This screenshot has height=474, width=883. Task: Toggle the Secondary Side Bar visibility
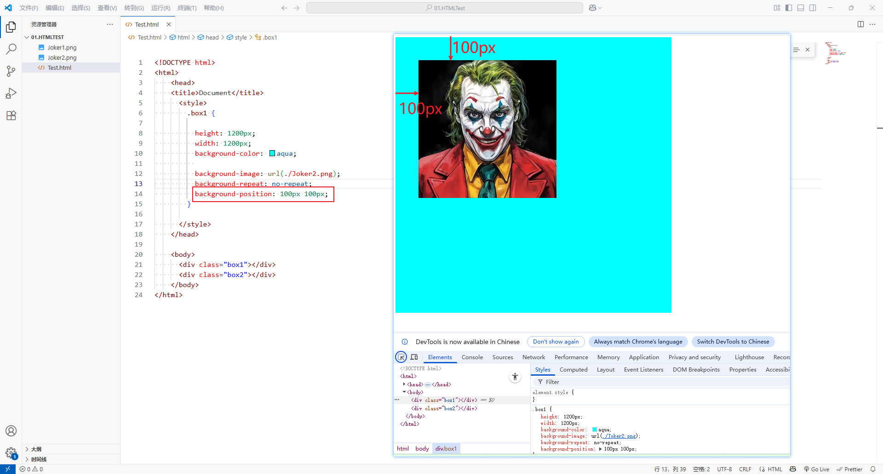click(813, 8)
